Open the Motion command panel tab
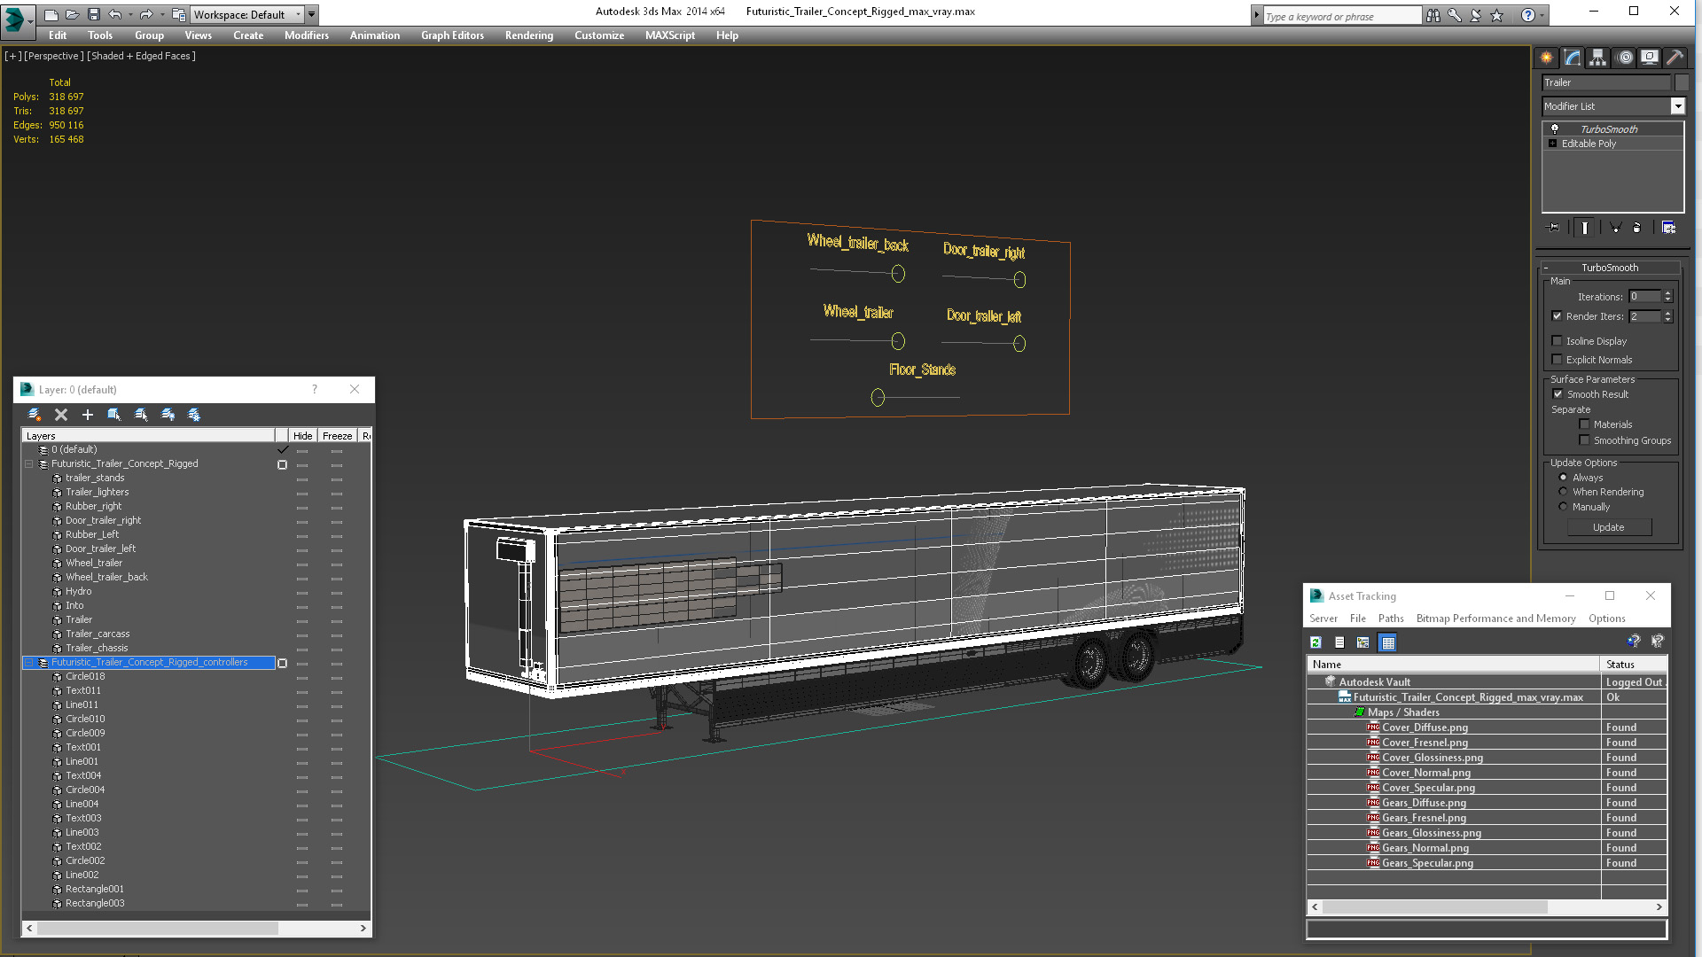The height and width of the screenshot is (957, 1702). pos(1625,58)
